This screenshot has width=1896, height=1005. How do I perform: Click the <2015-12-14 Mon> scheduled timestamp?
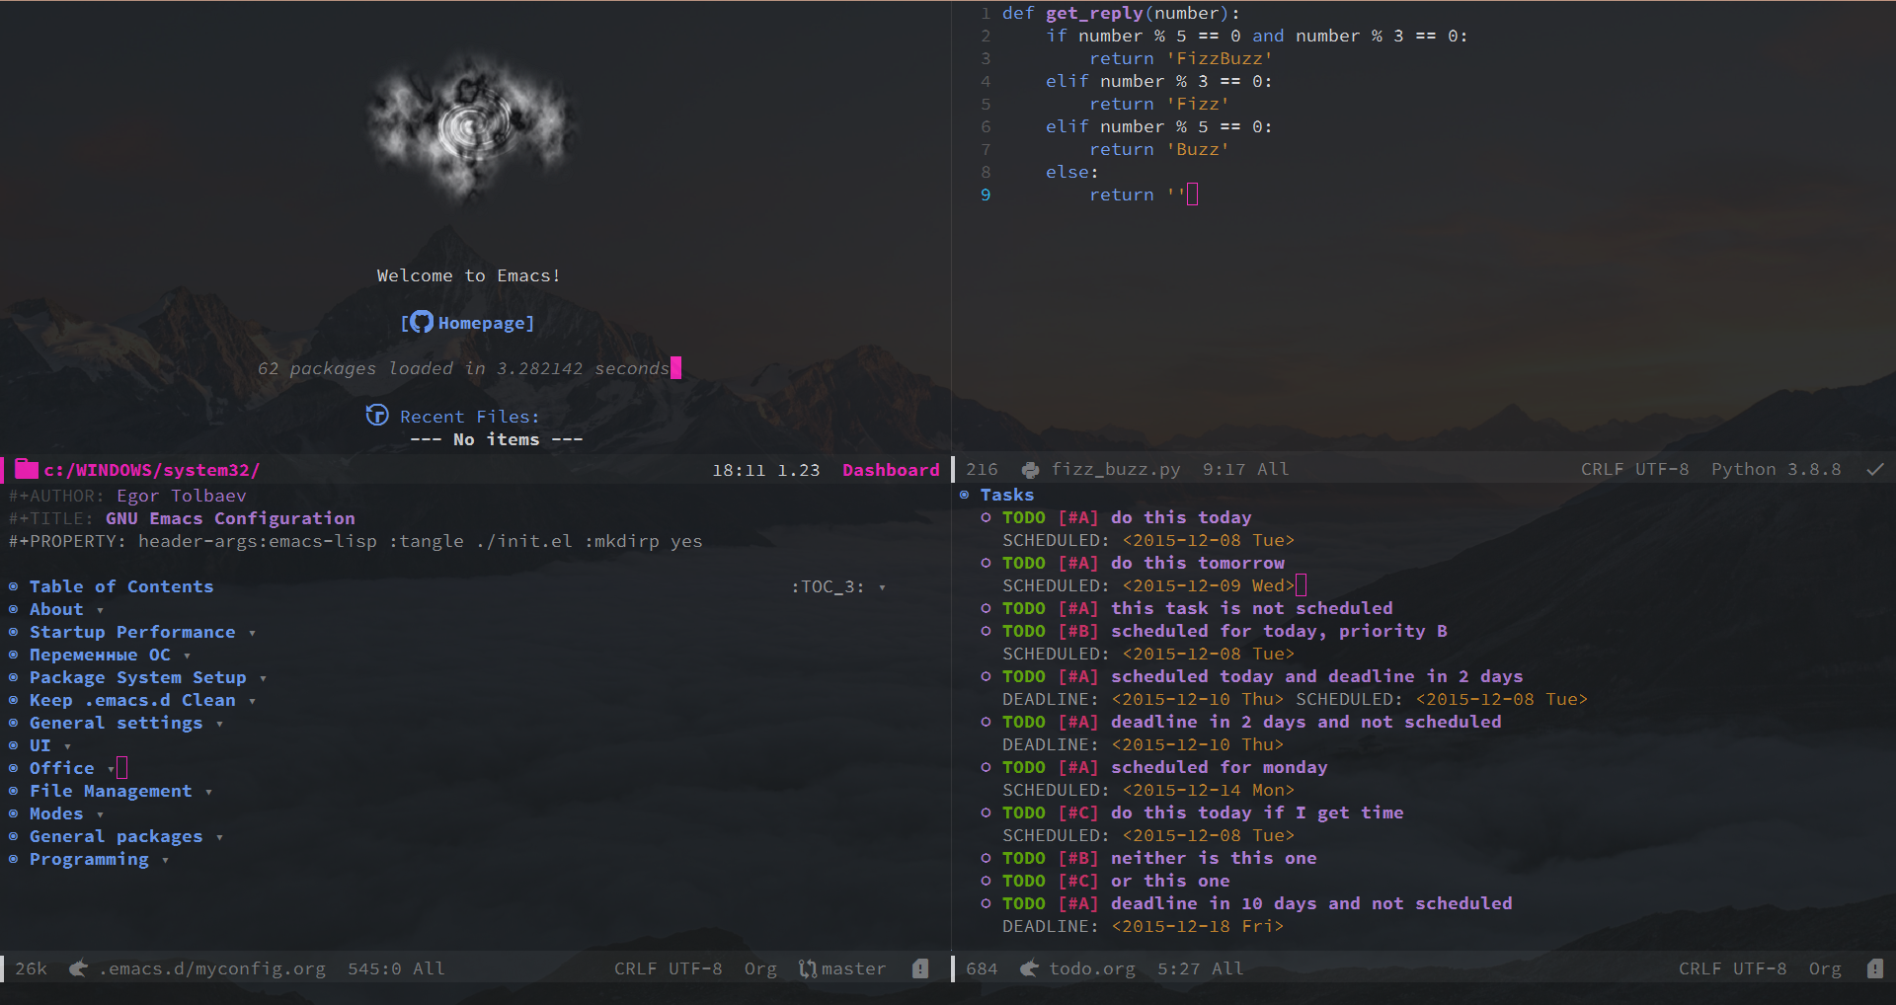(x=1208, y=790)
